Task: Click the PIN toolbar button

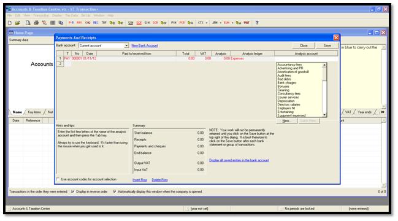Action: click(174, 23)
